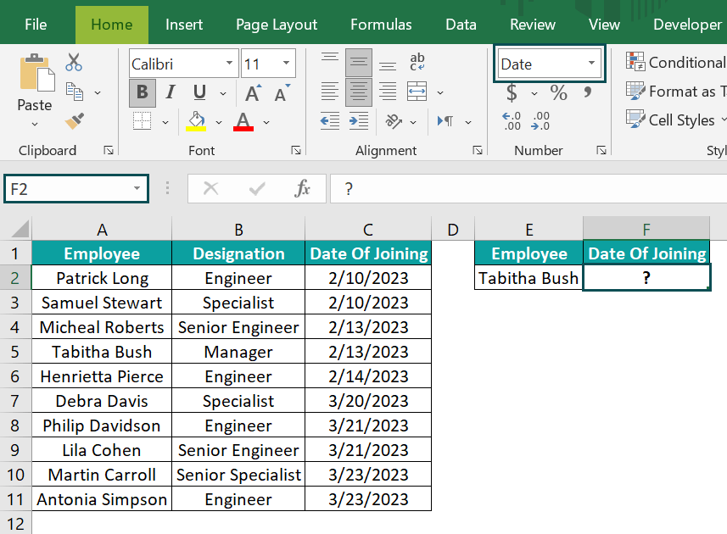
Task: Toggle Wrap Text for the selection
Action: coord(416,60)
